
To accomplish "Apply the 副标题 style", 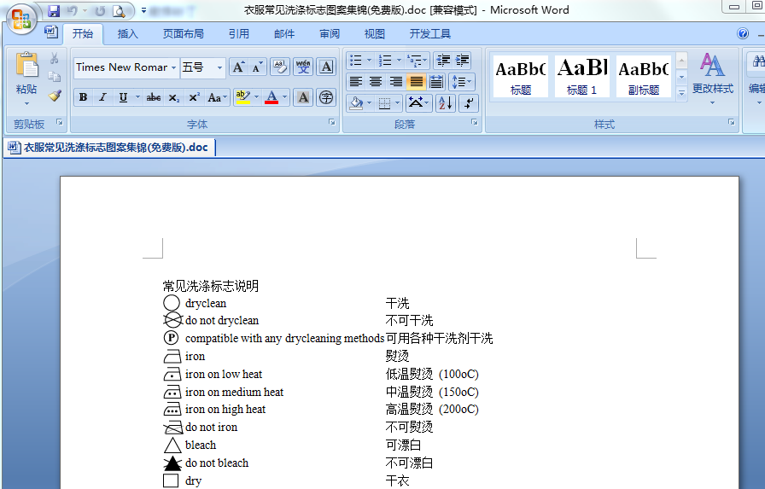I will pos(644,76).
